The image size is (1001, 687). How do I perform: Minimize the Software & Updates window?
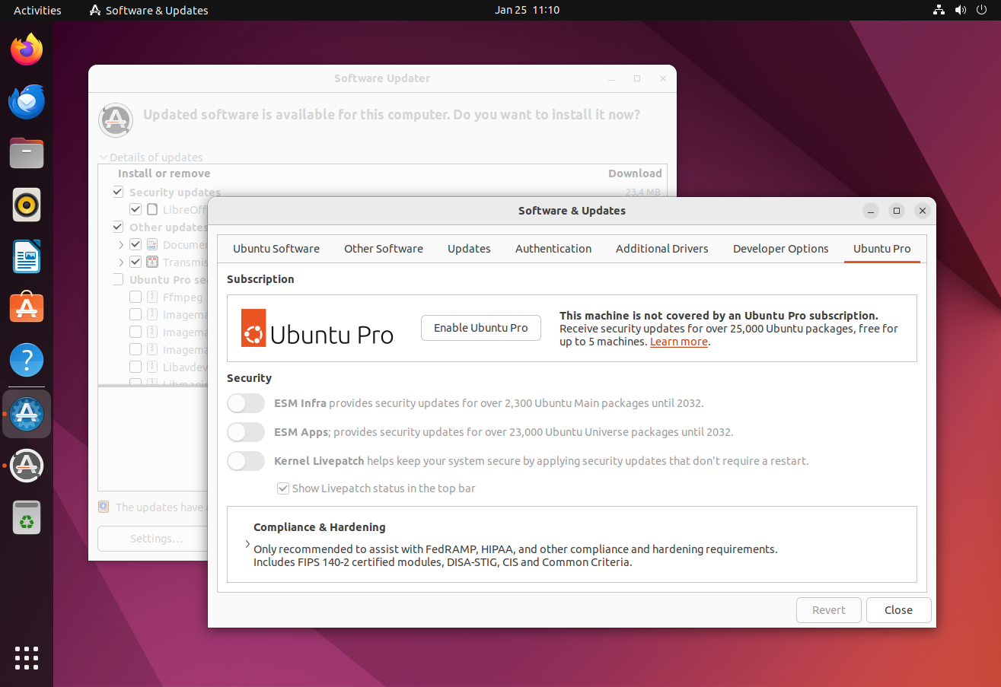pyautogui.click(x=872, y=211)
